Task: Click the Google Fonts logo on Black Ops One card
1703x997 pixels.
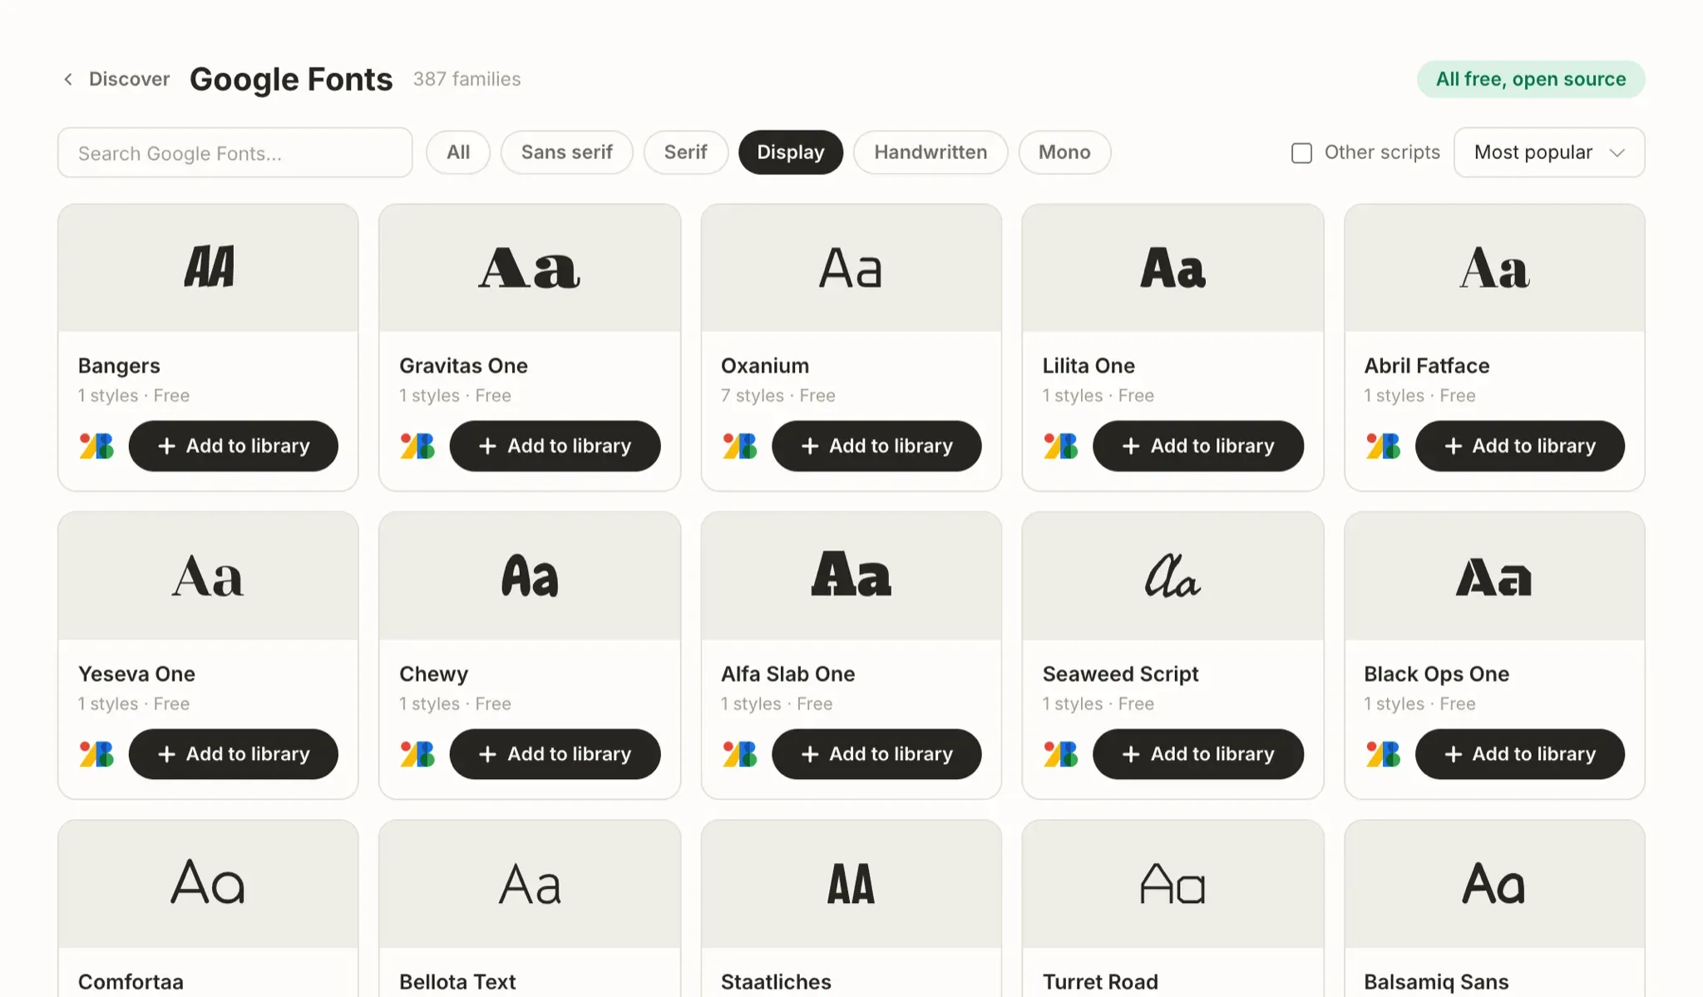Action: (x=1383, y=754)
